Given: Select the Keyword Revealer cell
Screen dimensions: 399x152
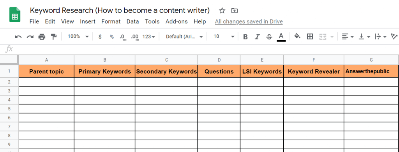Looking at the screenshot, I should point(314,71).
